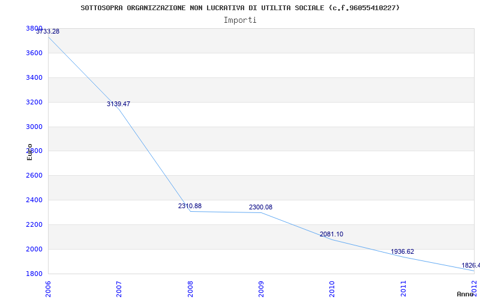Click the 2000 y-axis tick label
Image resolution: width=480 pixels, height=300 pixels.
click(x=34, y=249)
